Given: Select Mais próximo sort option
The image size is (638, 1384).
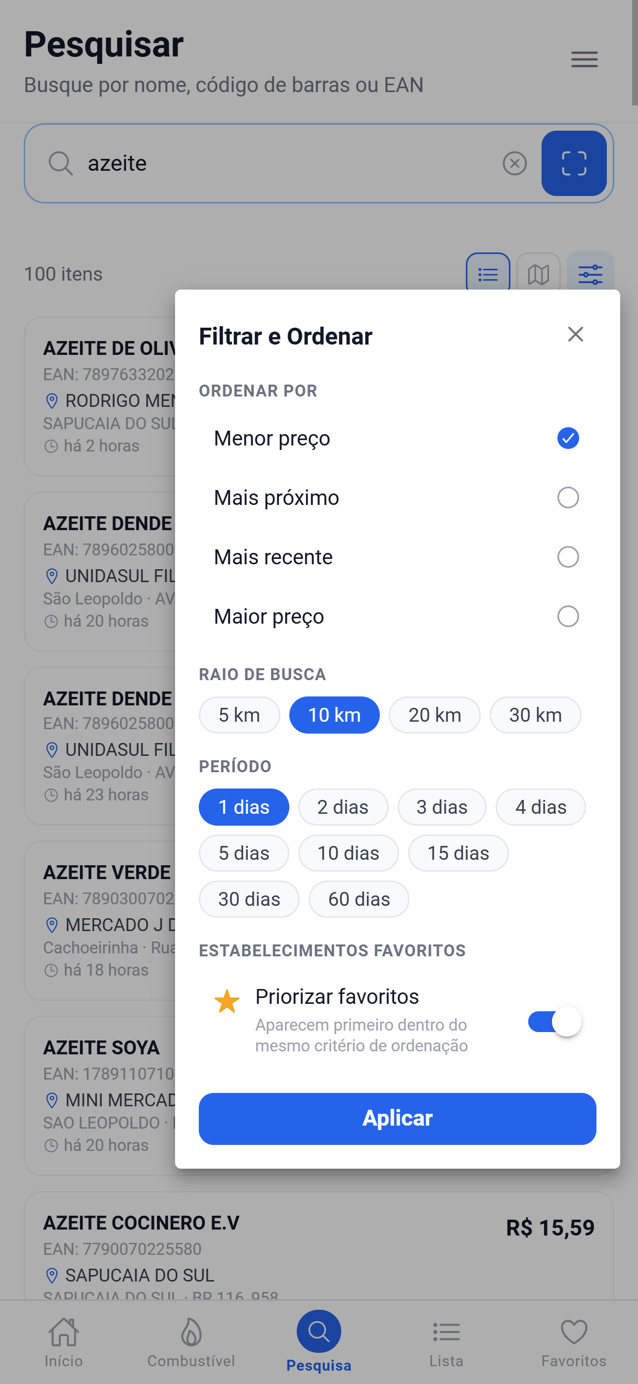Looking at the screenshot, I should pos(398,497).
